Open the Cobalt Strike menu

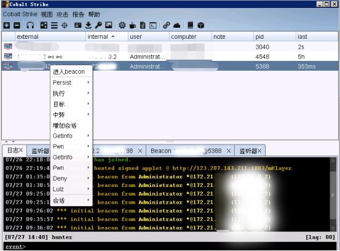pos(20,14)
